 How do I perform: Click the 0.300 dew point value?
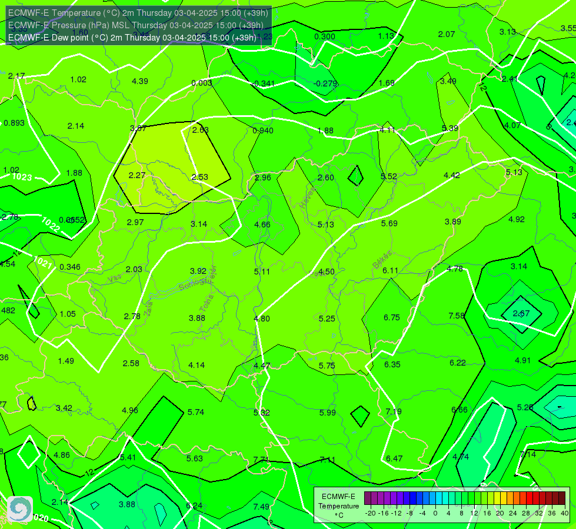click(325, 36)
